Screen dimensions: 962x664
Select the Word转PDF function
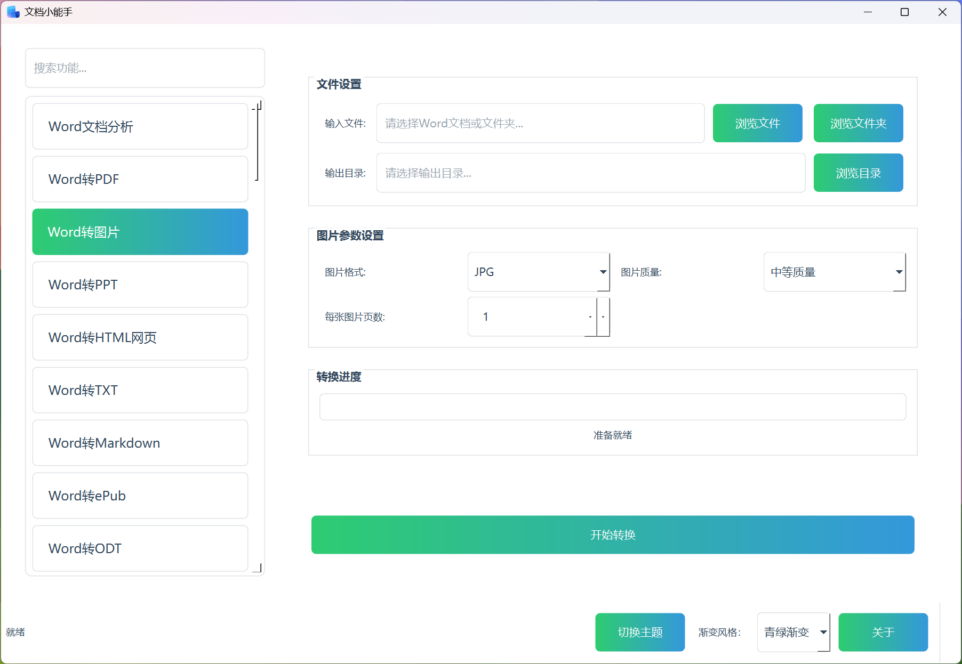click(140, 179)
